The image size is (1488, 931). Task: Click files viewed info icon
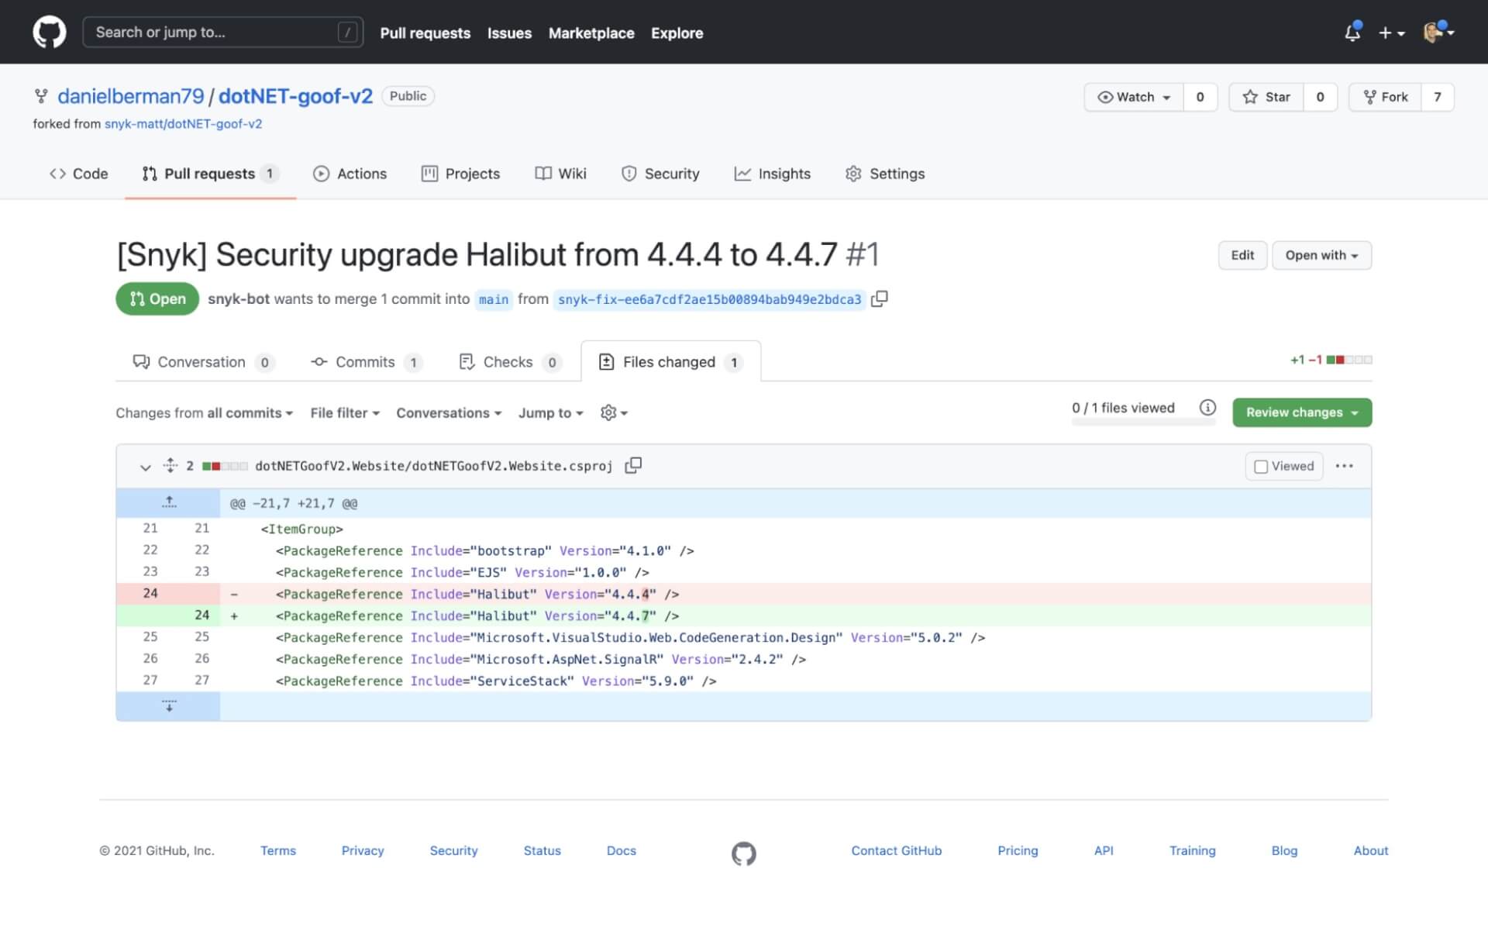(x=1207, y=408)
